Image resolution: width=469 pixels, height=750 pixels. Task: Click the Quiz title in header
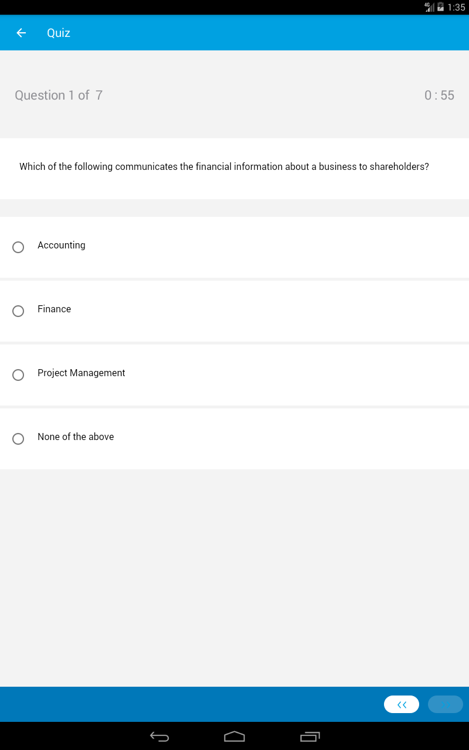click(59, 33)
